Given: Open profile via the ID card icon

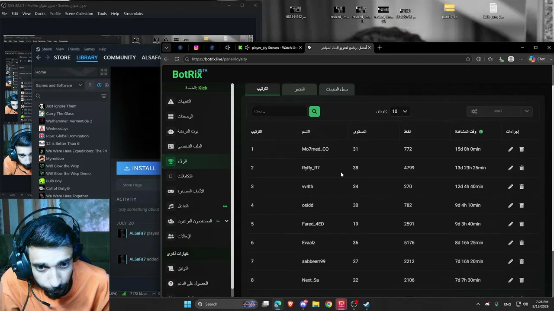Looking at the screenshot, I should (x=171, y=146).
